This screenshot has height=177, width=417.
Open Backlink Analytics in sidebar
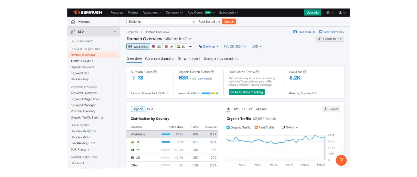pyautogui.click(x=83, y=131)
